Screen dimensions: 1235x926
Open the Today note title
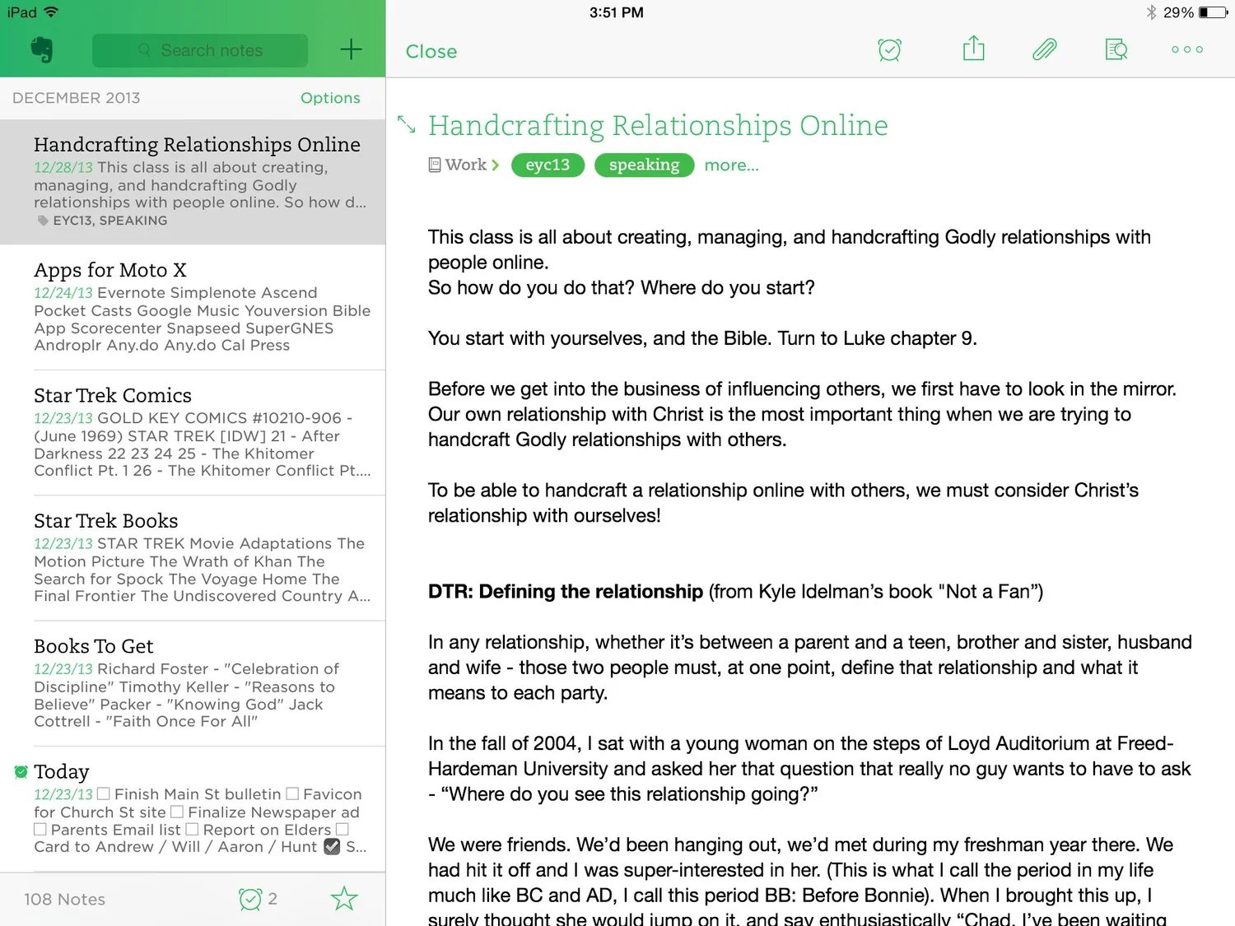[62, 772]
